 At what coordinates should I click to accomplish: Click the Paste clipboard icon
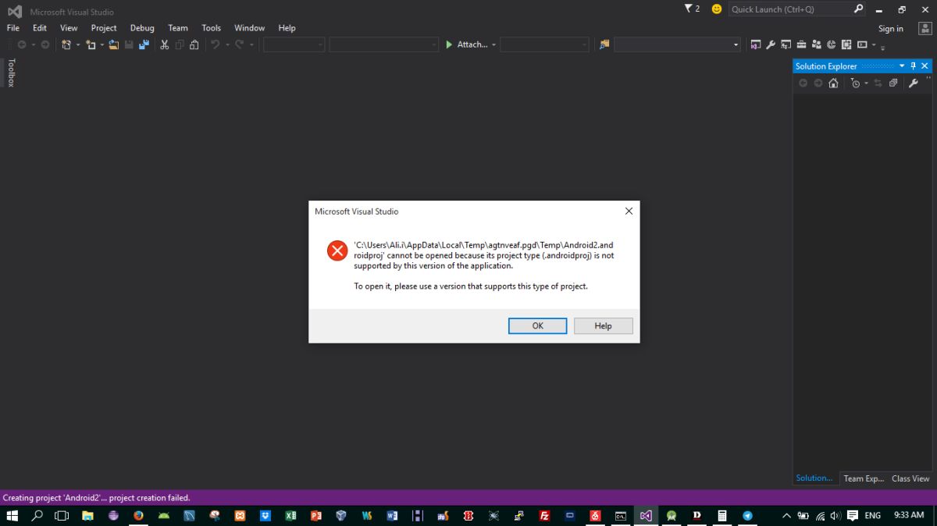pos(194,44)
